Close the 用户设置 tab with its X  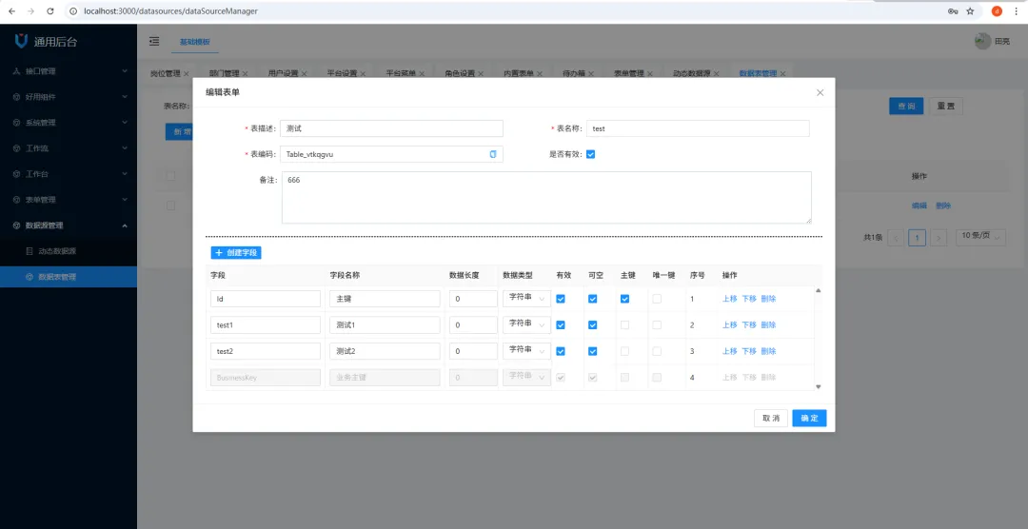(304, 73)
